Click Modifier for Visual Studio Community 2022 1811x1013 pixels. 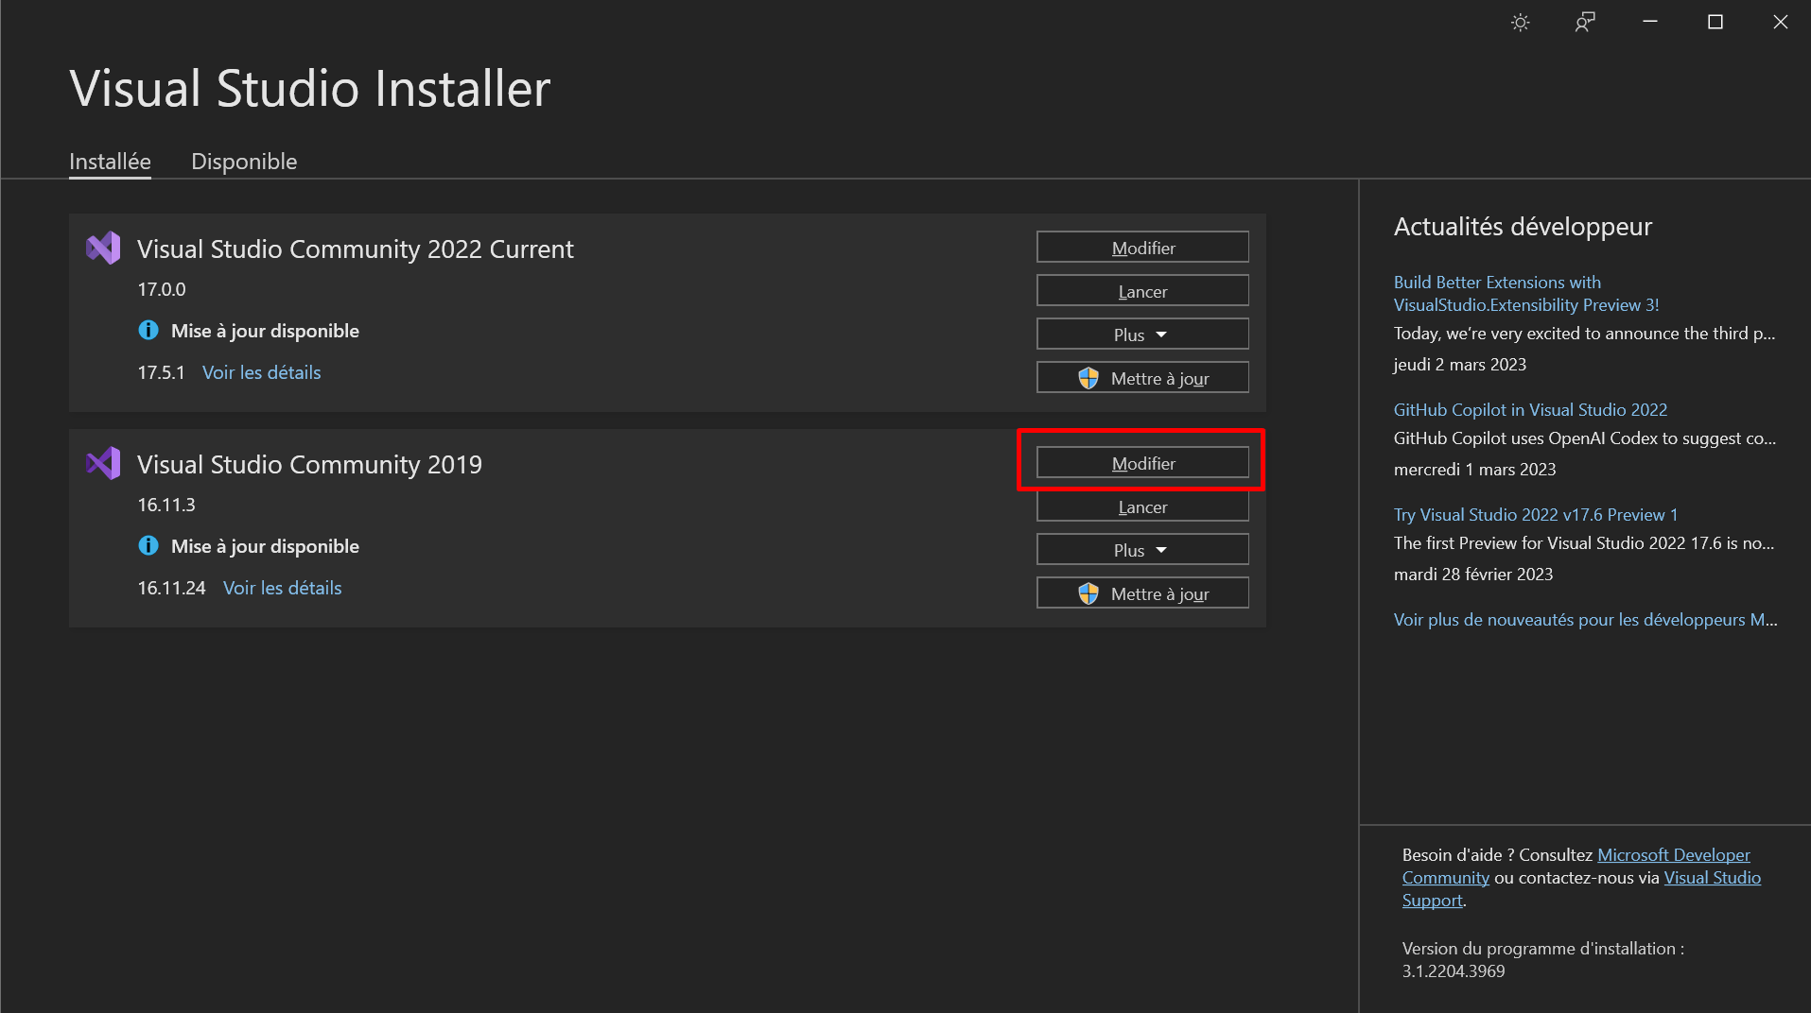[x=1142, y=248]
